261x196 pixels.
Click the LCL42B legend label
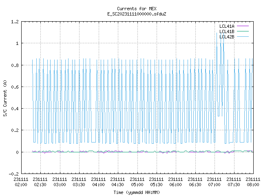[227, 37]
